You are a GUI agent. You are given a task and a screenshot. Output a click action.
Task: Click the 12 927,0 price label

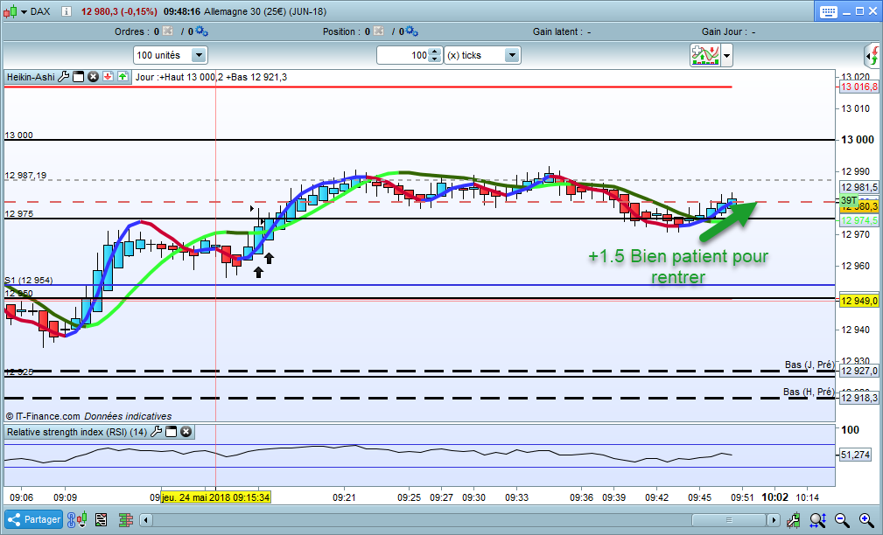pos(858,371)
